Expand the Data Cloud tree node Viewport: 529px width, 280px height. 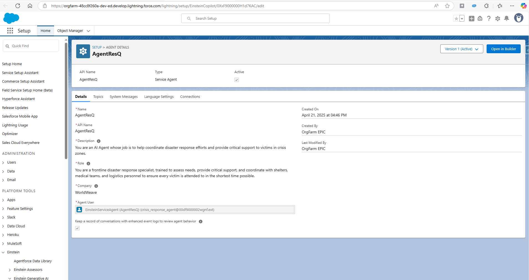(3, 226)
